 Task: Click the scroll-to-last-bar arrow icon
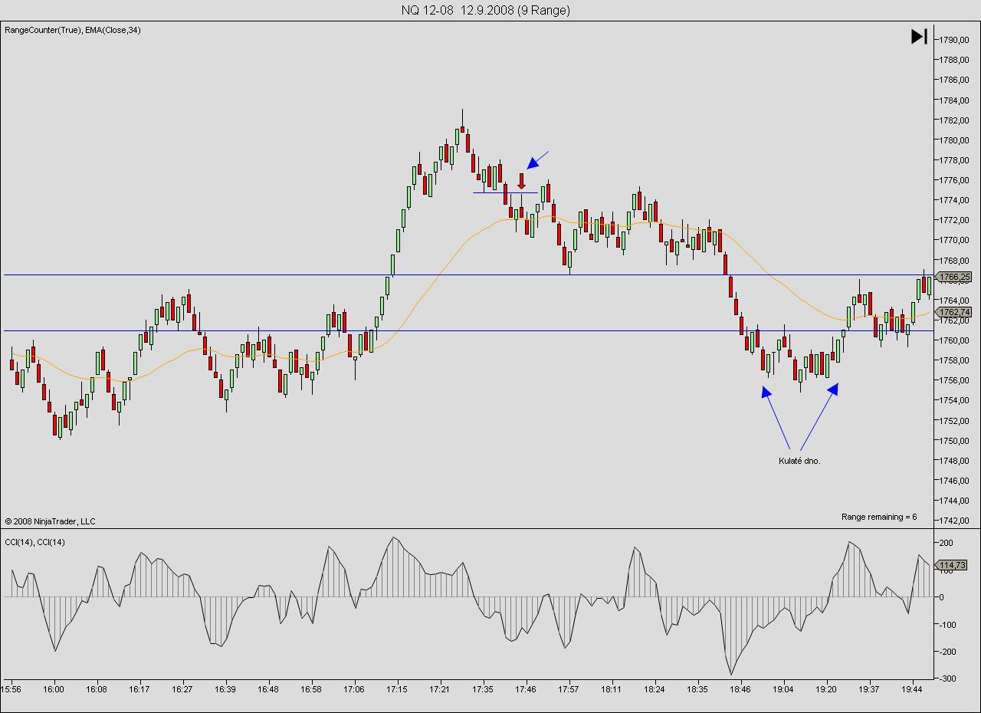click(919, 36)
